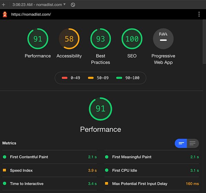Click the 160 ms value
Viewport: 206px width, 193px height.
(192, 183)
